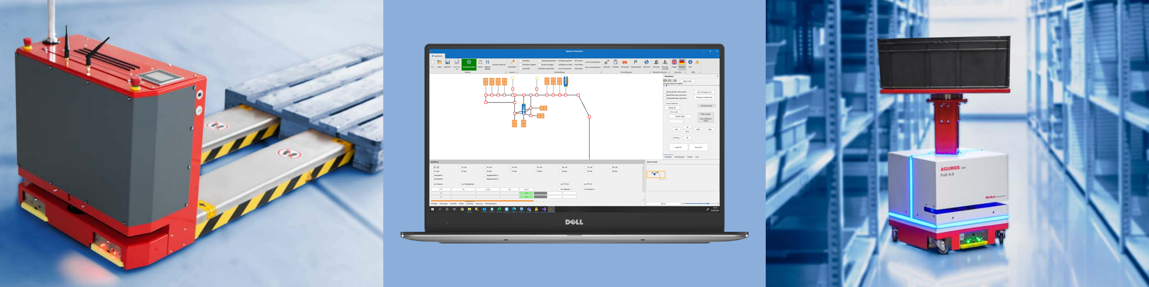Click the yellow warning triangle icon
Screen dimensions: 1149x287
click(x=698, y=62)
